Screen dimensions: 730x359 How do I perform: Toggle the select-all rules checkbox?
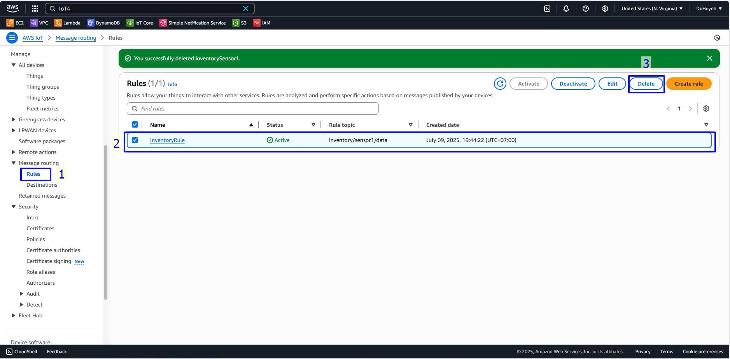point(135,125)
